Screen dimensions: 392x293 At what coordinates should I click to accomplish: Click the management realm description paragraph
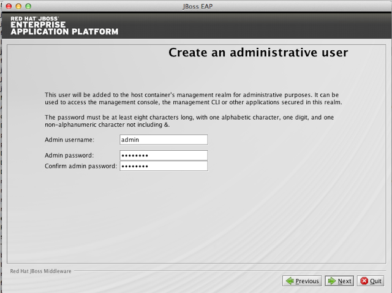click(194, 99)
